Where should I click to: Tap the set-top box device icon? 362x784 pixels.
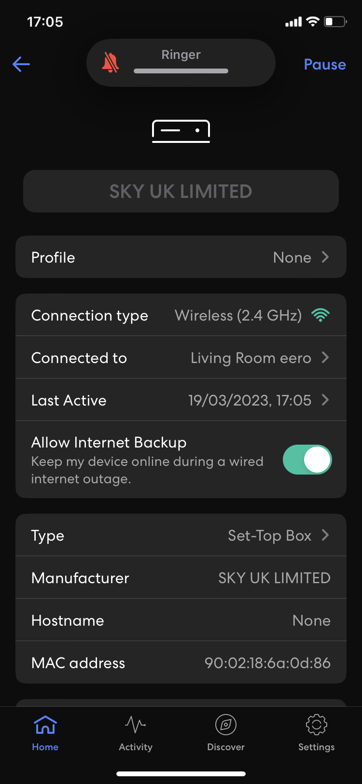tap(181, 131)
